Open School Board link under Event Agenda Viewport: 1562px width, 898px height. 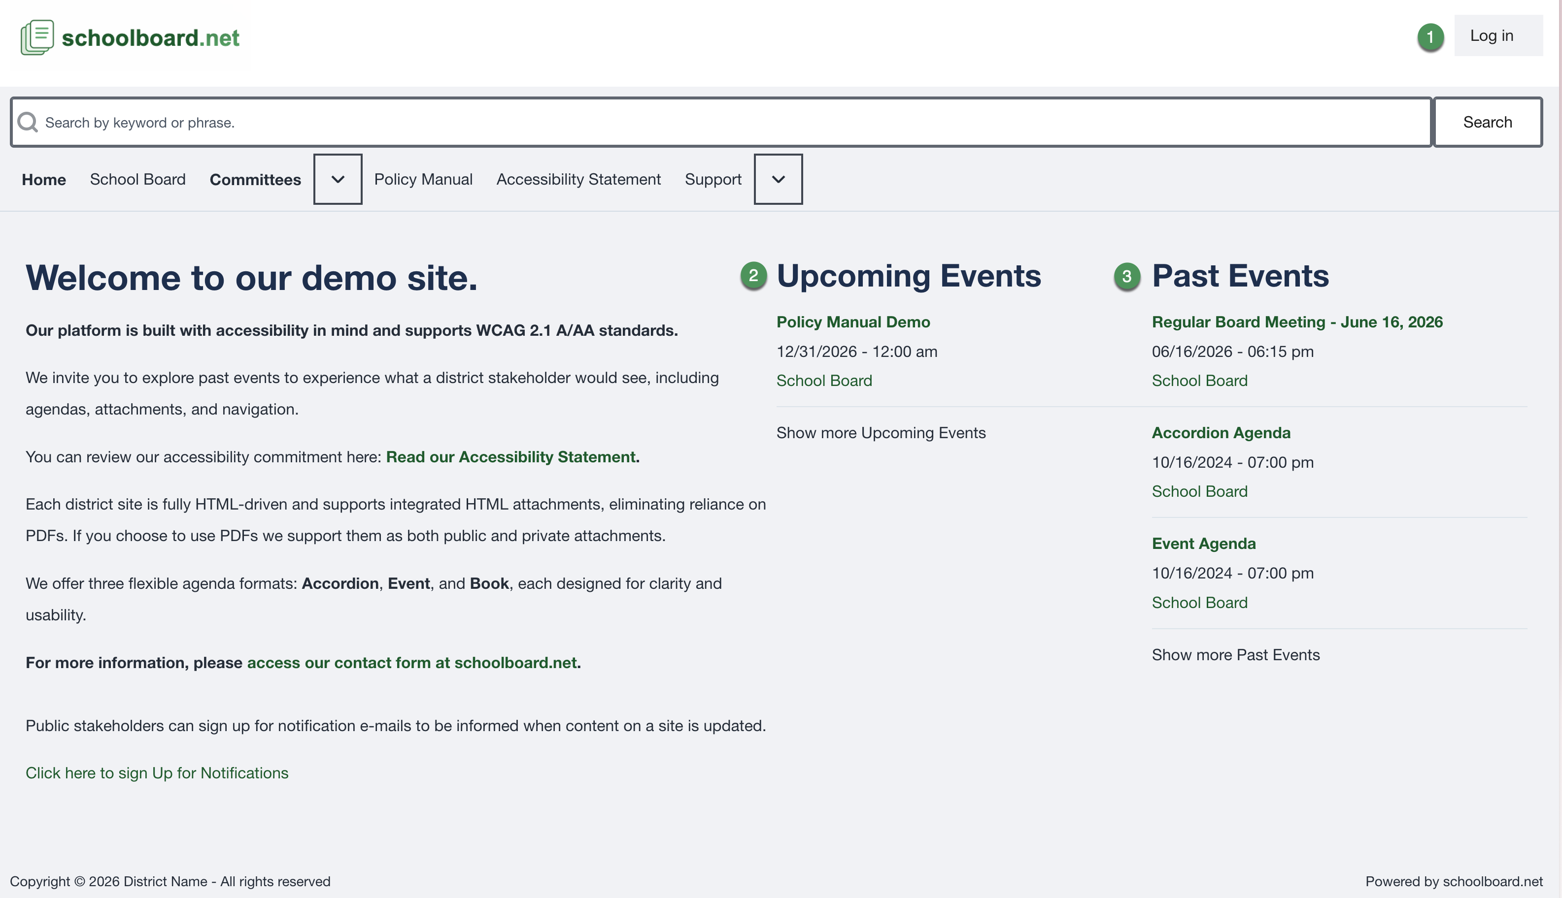1200,603
